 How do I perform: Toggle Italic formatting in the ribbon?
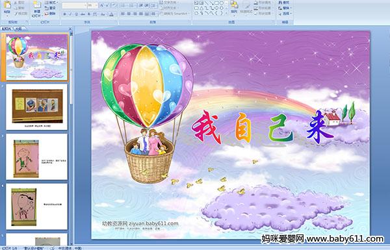[x=70, y=14]
